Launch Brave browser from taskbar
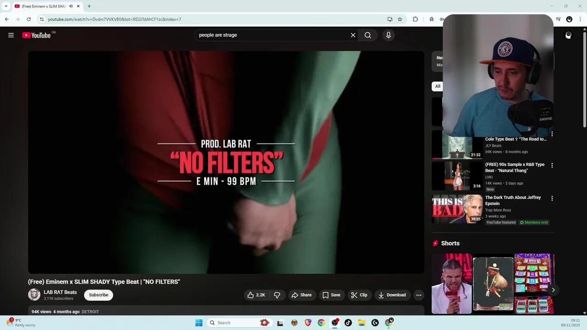Viewport: 587px width, 330px height. [308, 323]
